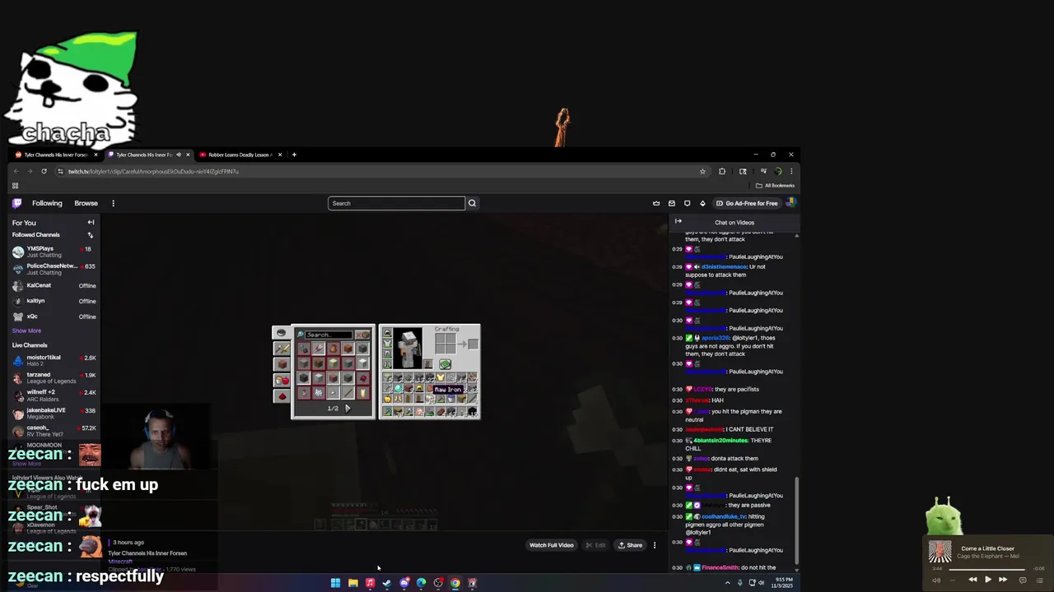1054x592 pixels.
Task: Open the browser extensions puzzle icon
Action: 722,171
